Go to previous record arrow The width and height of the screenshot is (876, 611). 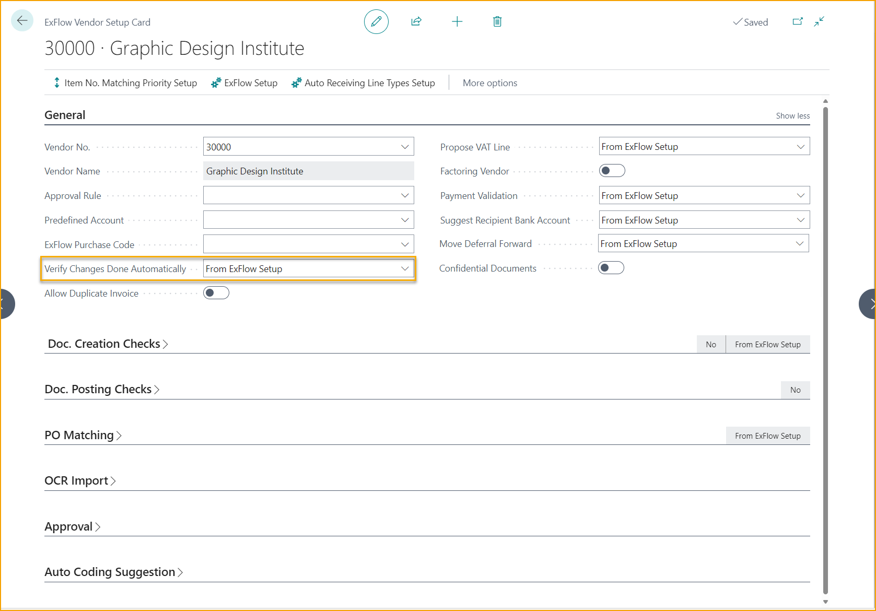[6, 304]
